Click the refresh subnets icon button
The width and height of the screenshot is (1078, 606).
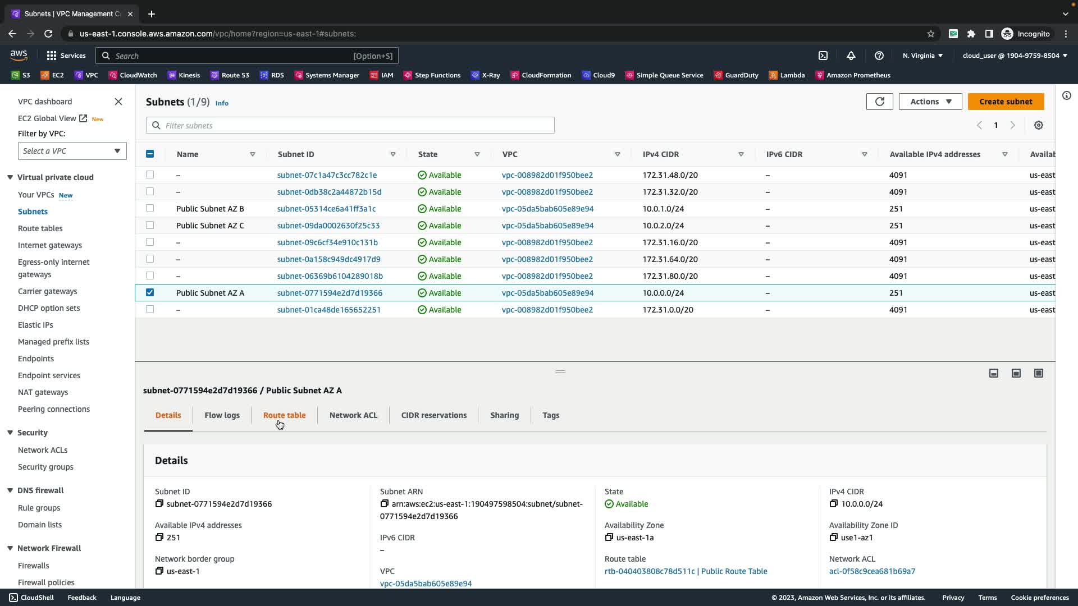pos(879,102)
